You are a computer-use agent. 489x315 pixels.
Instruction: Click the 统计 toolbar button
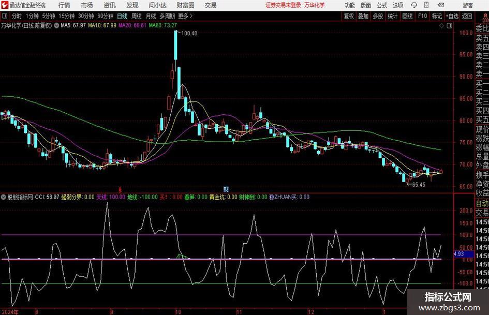(x=392, y=16)
